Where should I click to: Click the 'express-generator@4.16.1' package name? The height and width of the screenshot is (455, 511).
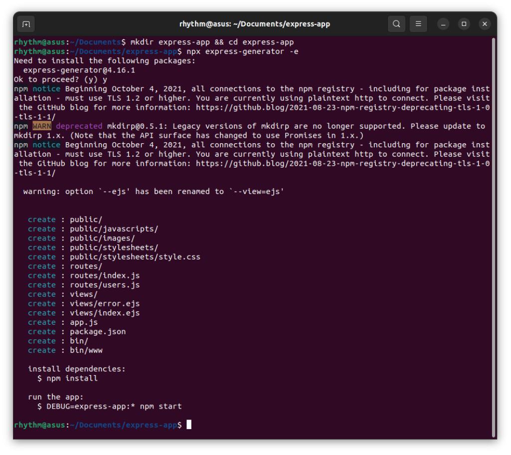(79, 70)
